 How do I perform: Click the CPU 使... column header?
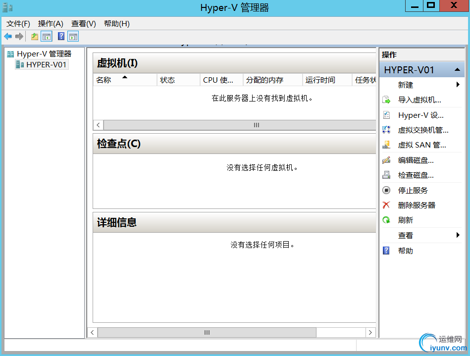pyautogui.click(x=222, y=80)
